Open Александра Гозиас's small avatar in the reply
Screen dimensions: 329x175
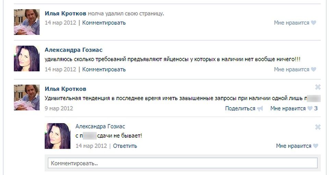pyautogui.click(x=58, y=136)
